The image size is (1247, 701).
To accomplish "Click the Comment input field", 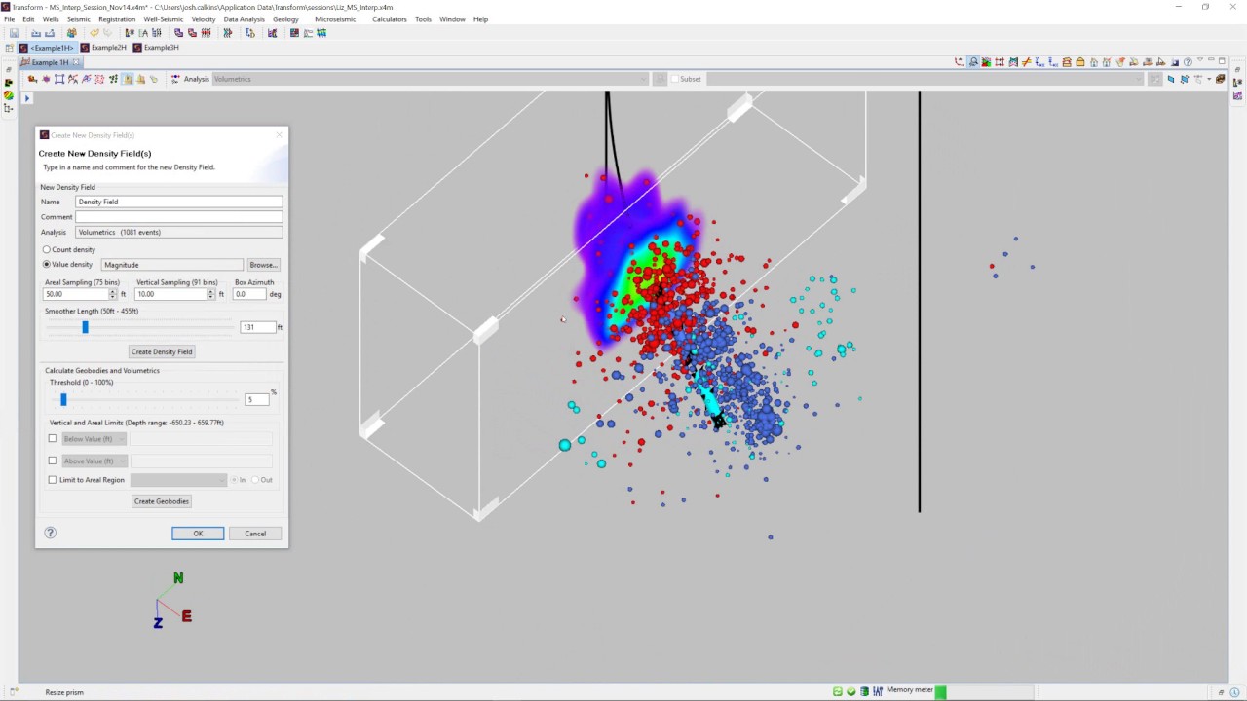I will coord(179,217).
